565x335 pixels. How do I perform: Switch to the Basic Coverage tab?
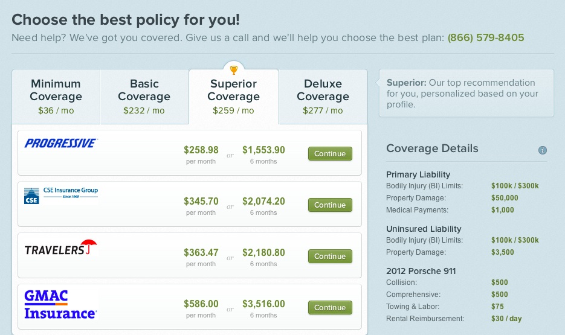point(144,97)
